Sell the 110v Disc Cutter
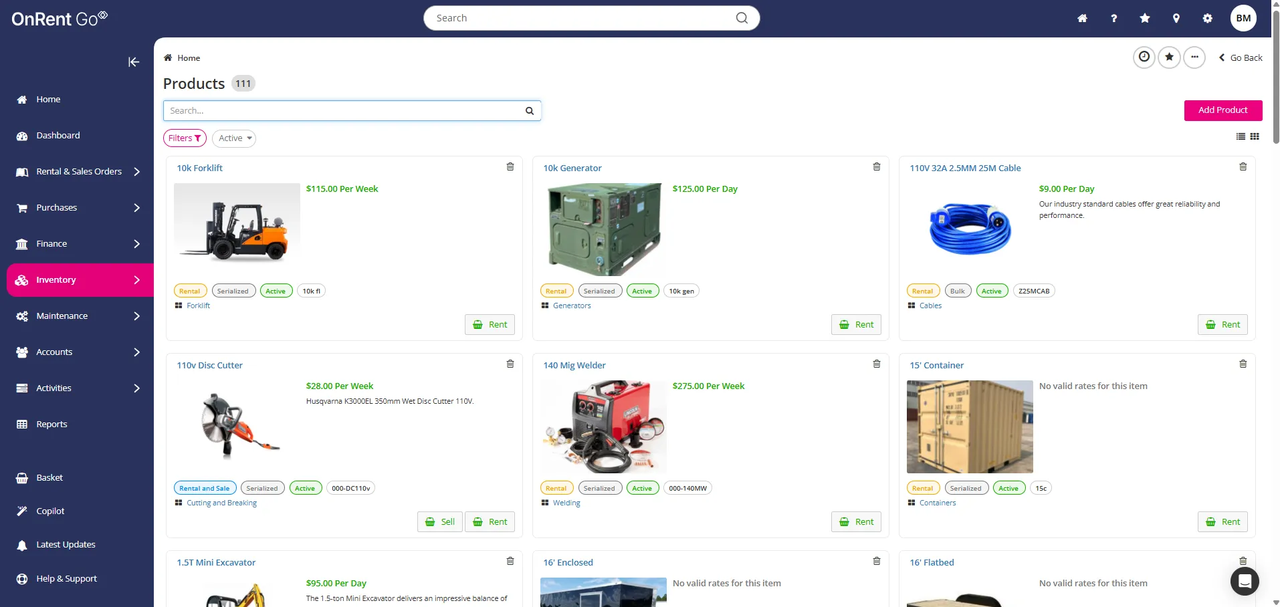This screenshot has width=1280, height=607. 439,522
